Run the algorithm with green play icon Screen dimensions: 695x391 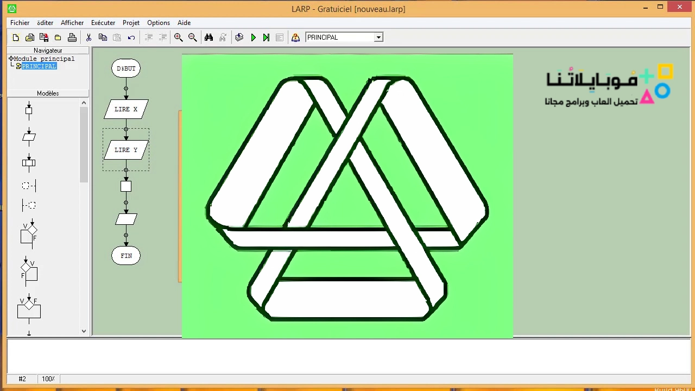coord(253,37)
